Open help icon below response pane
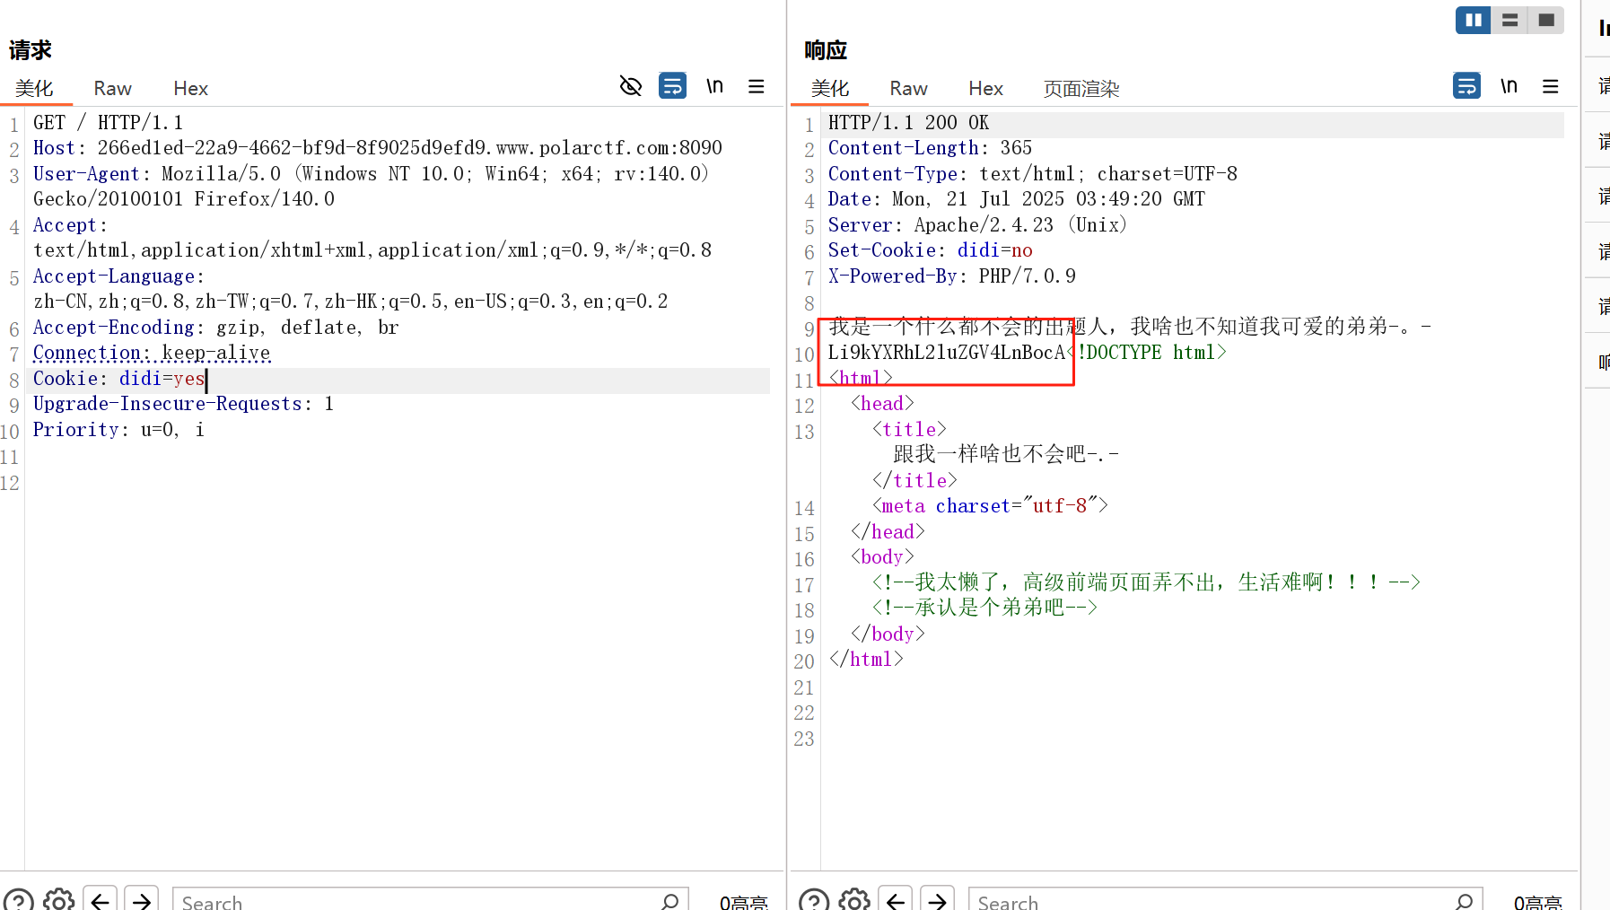Image resolution: width=1610 pixels, height=910 pixels. [x=814, y=900]
